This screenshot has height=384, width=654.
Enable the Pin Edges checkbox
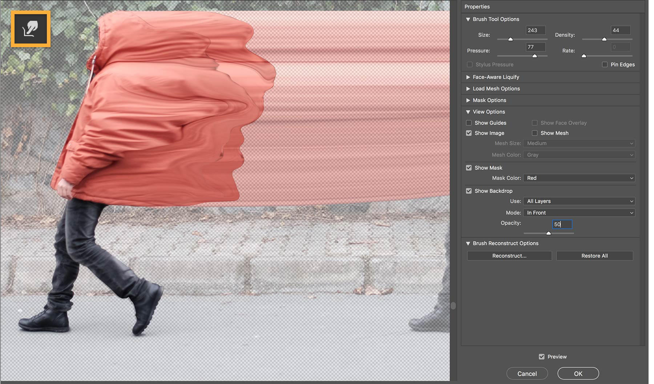click(x=605, y=64)
